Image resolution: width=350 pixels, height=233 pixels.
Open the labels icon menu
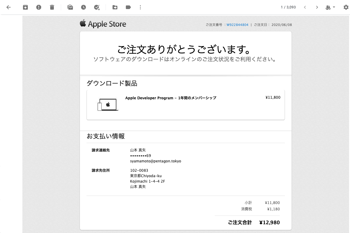[x=128, y=7]
